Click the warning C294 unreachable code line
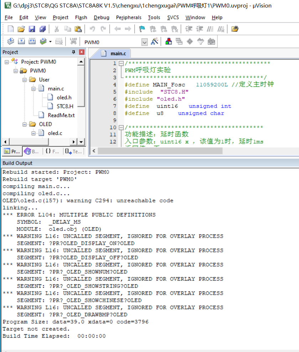The image size is (299, 352). (88, 201)
